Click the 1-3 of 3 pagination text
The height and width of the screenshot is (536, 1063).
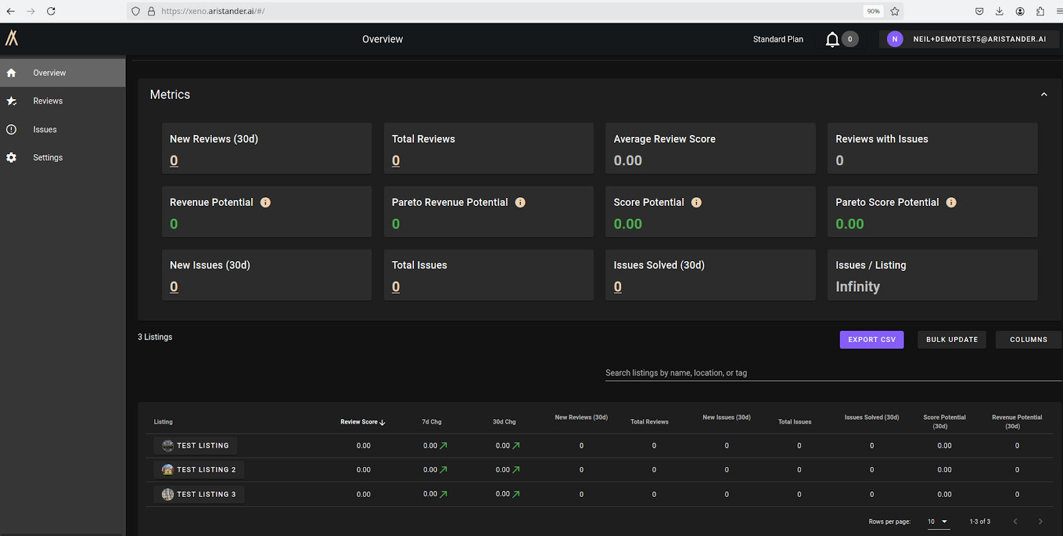[980, 521]
